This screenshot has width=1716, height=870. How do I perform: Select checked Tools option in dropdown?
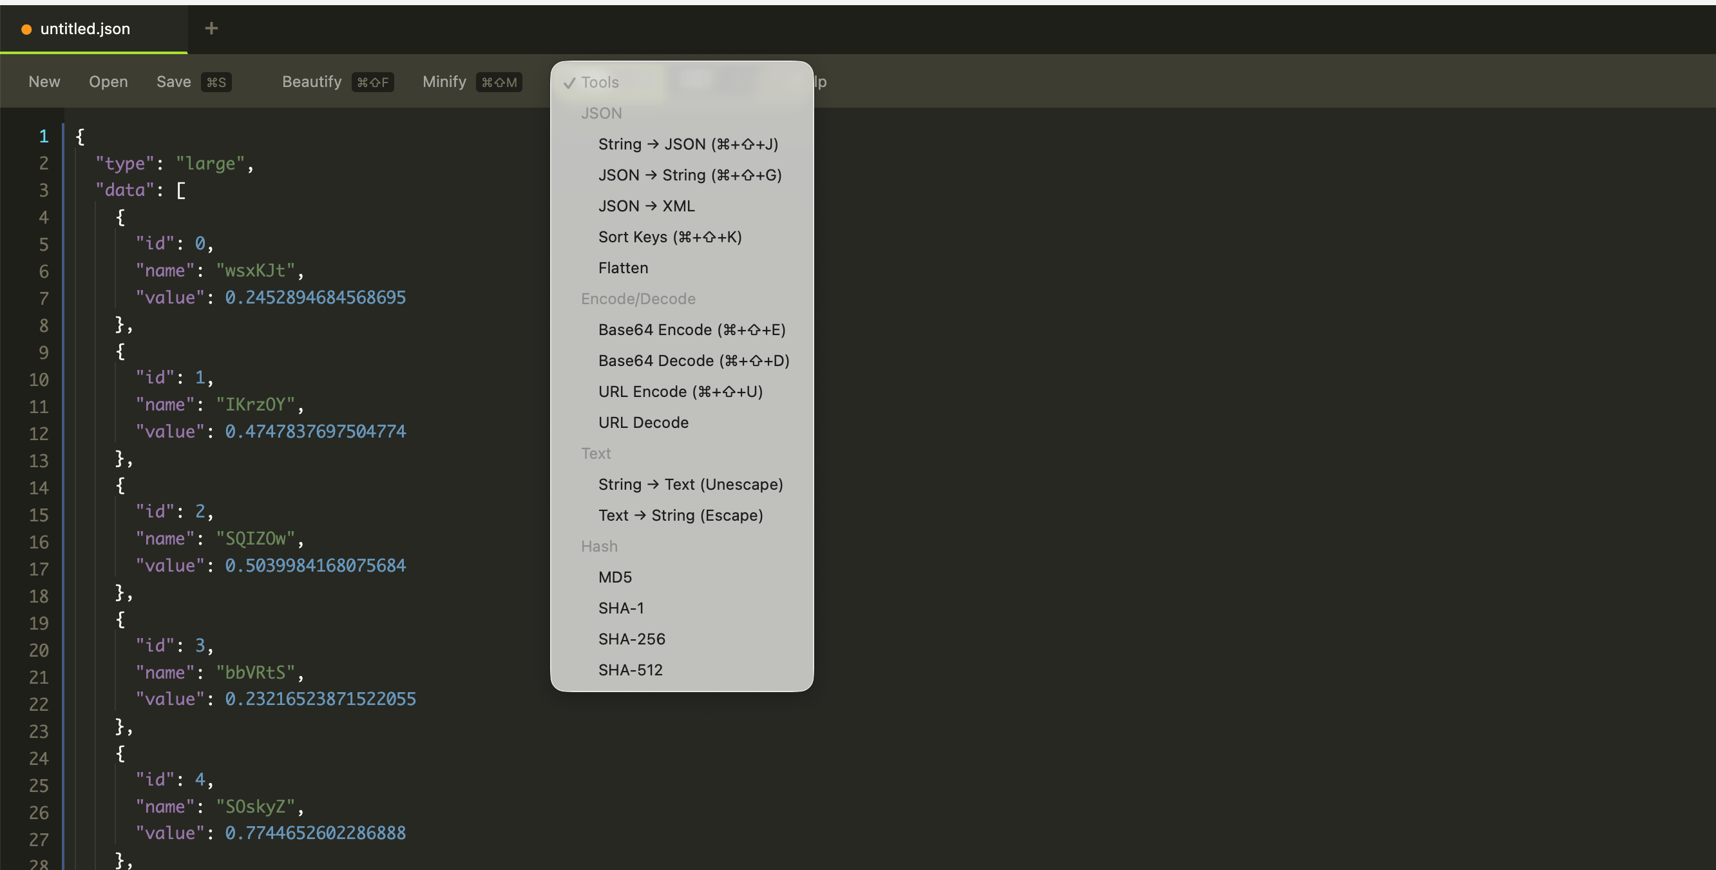600,82
